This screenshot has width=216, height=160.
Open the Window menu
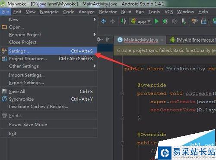pos(185,12)
